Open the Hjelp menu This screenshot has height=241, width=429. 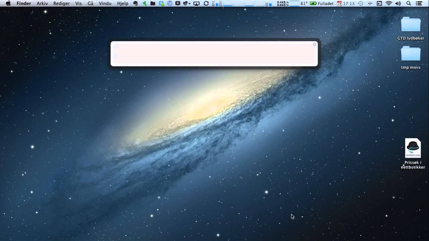(123, 3)
